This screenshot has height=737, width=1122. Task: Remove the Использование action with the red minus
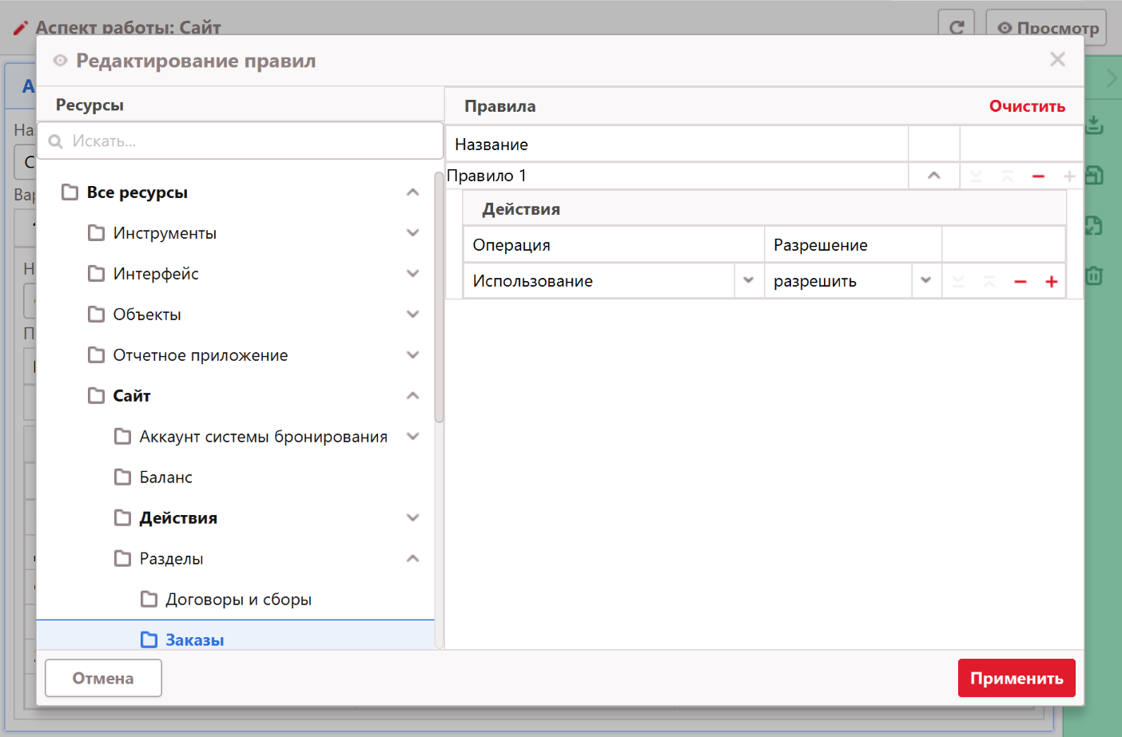1021,282
